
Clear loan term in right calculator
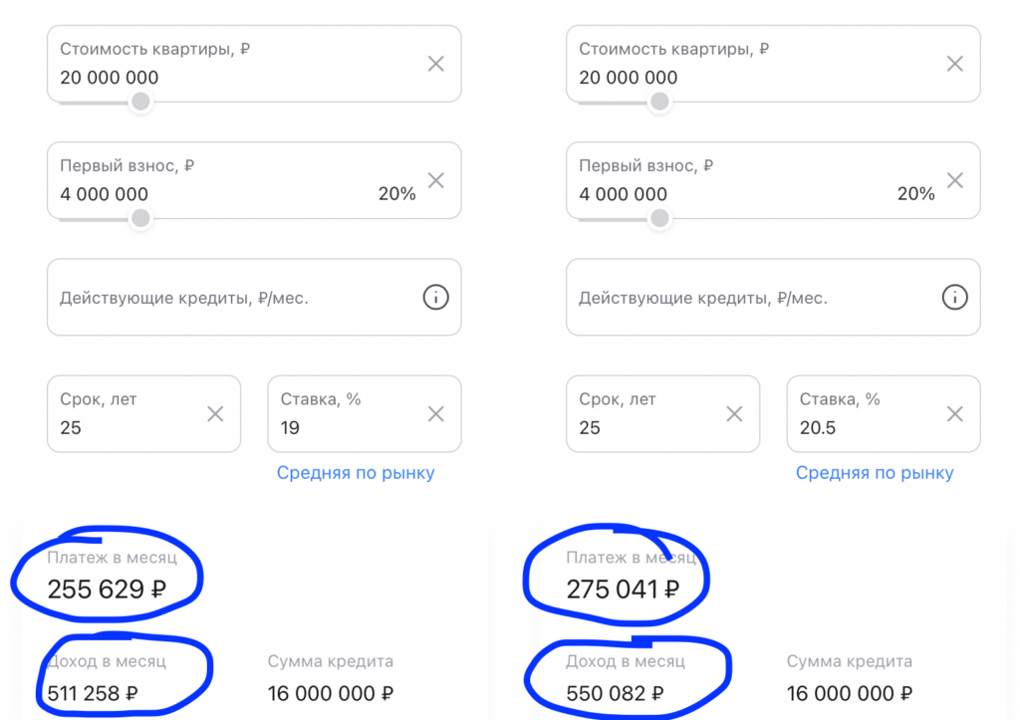click(x=734, y=413)
